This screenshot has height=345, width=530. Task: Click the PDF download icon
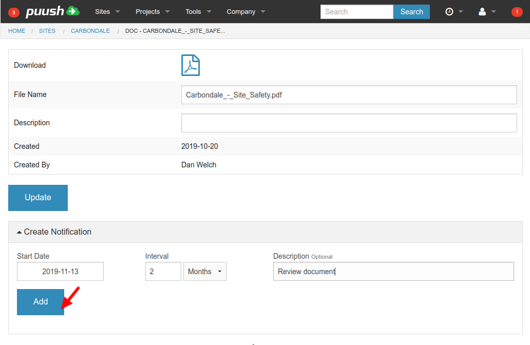tap(190, 65)
